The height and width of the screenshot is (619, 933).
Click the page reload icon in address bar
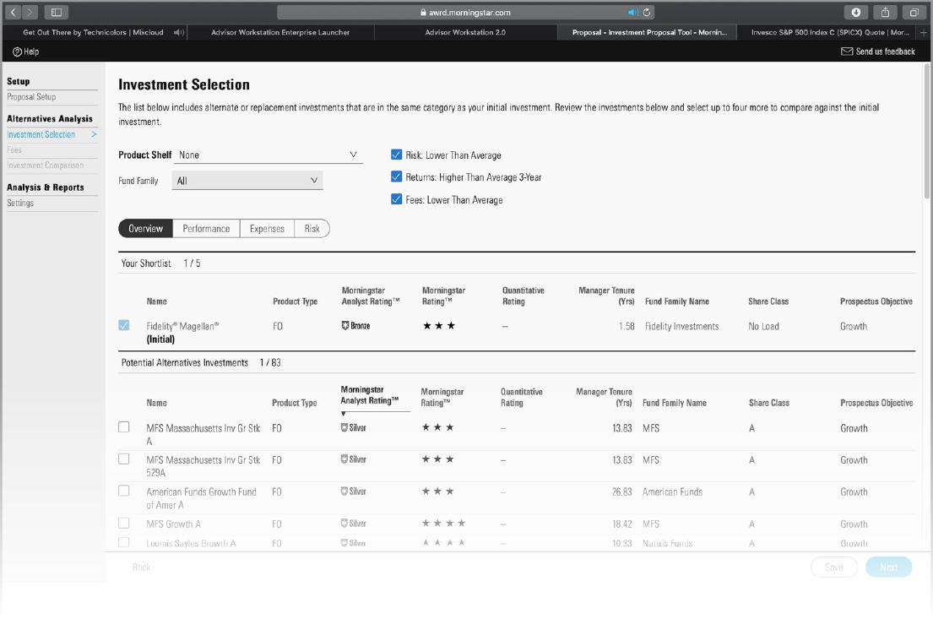(648, 13)
